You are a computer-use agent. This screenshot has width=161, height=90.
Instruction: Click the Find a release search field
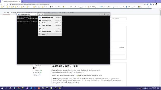point(118,19)
